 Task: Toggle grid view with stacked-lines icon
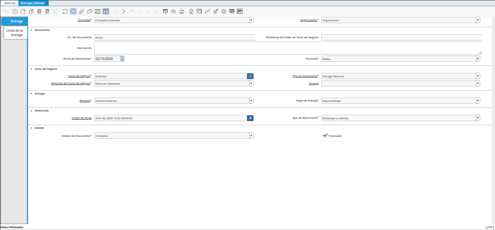(x=97, y=11)
